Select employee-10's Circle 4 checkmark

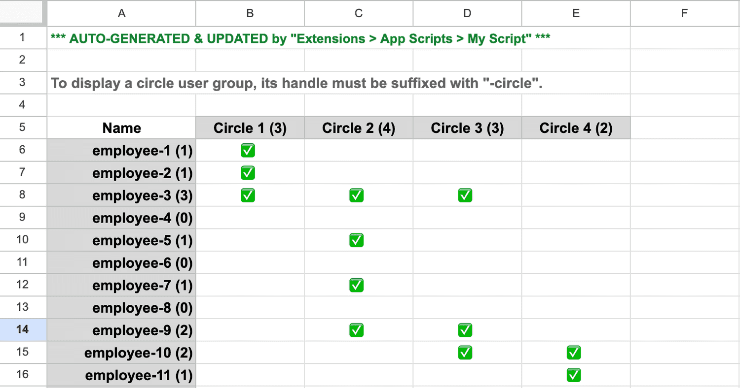(x=573, y=352)
